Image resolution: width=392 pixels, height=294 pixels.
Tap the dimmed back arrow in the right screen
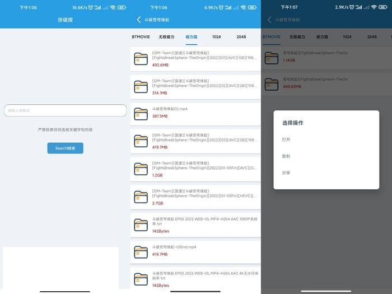point(269,20)
